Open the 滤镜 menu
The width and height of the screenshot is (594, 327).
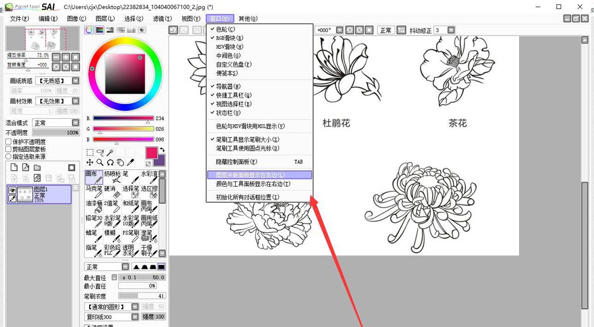(x=162, y=18)
